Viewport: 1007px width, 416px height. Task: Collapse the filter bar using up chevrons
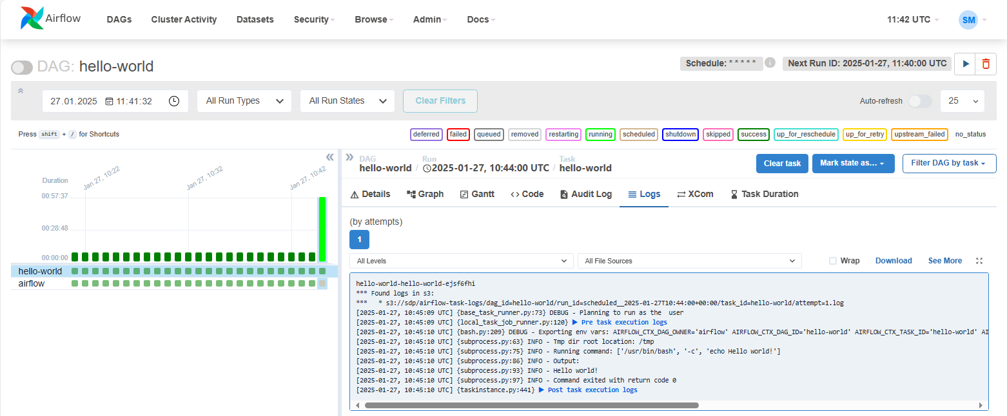click(x=21, y=91)
